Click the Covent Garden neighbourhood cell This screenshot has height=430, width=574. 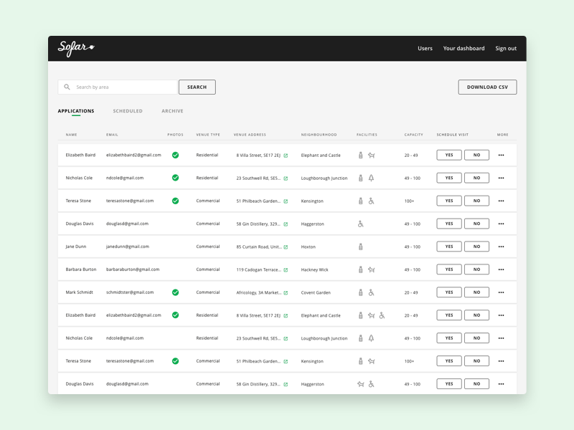pos(316,292)
